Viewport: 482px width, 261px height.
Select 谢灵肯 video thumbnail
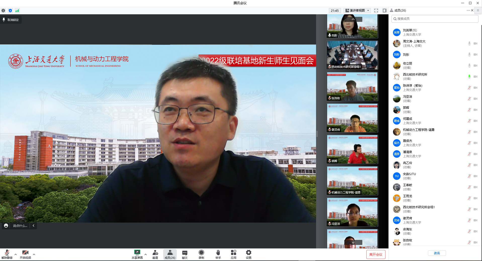coord(352,118)
